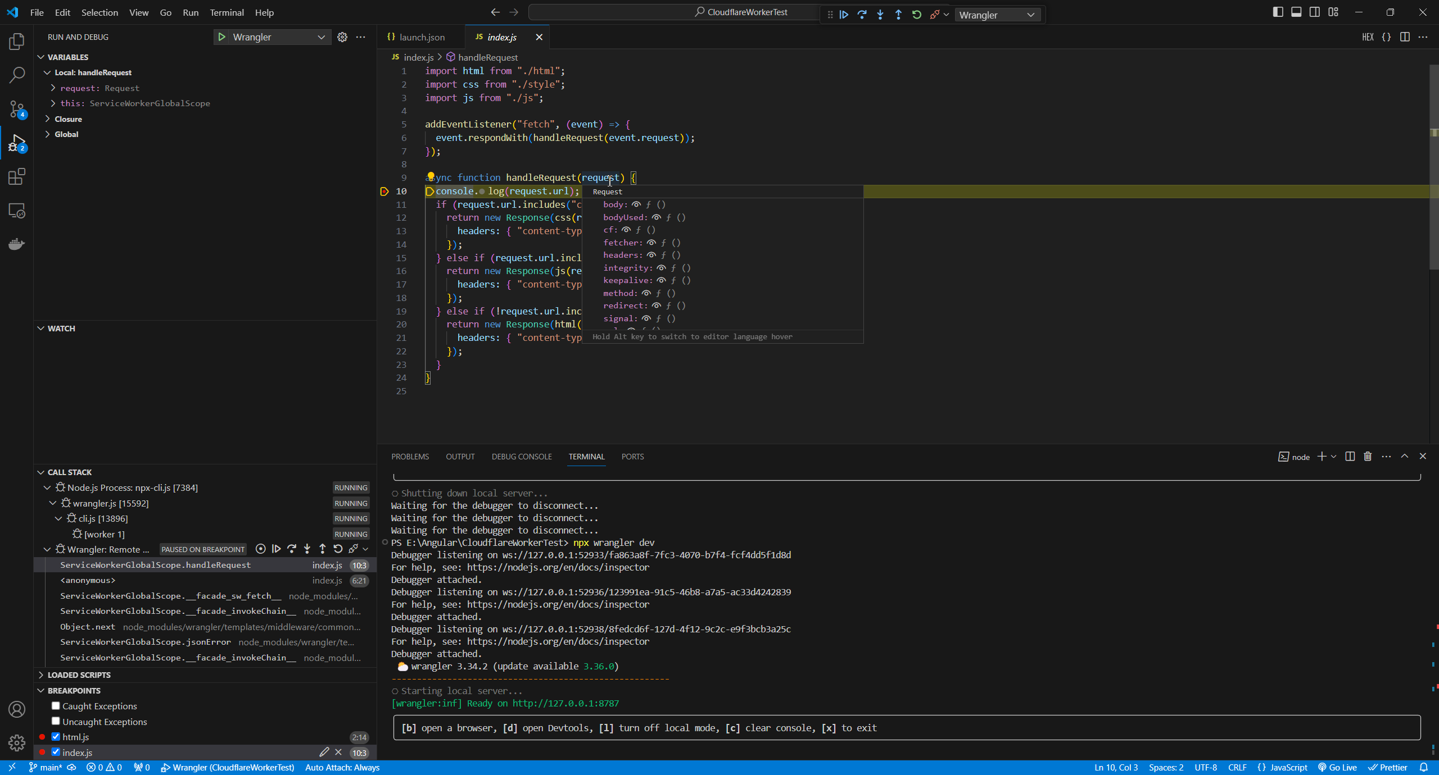Click Go Live in status bar
Viewport: 1439px width, 775px height.
[1338, 767]
